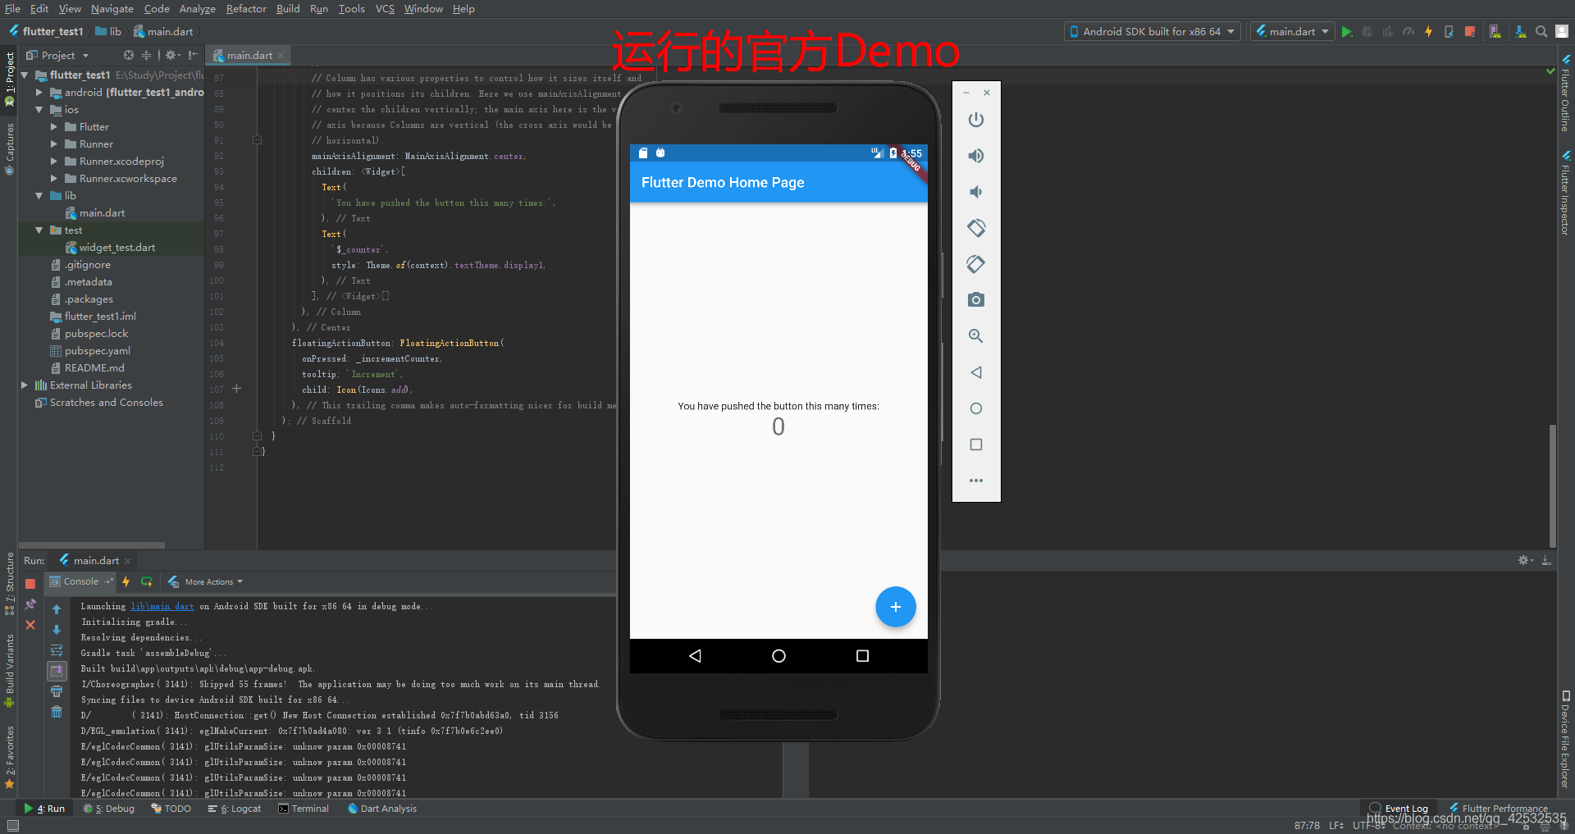Open the Navigate menu
The image size is (1575, 834).
coord(112,9)
